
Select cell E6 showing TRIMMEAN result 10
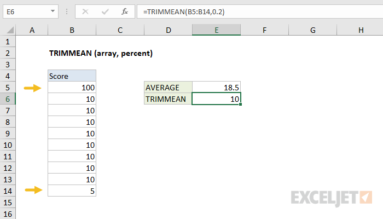pos(217,99)
